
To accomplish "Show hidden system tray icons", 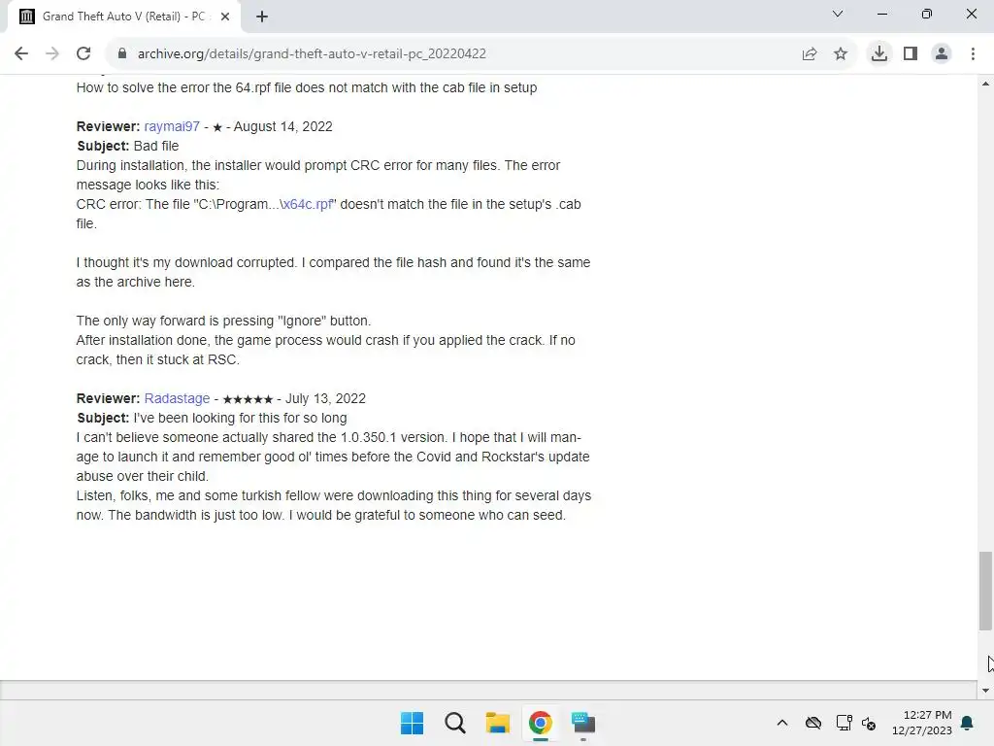I will click(782, 723).
